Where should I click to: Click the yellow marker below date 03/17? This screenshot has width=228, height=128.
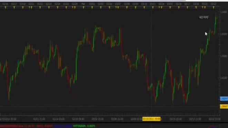click(x=187, y=7)
